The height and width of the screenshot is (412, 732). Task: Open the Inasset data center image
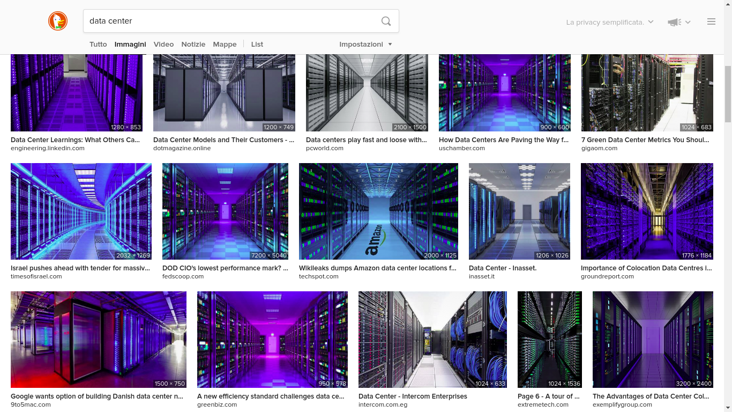519,211
